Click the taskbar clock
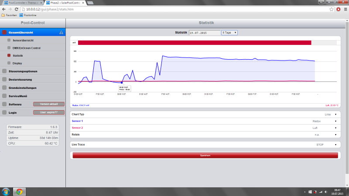 [x=337, y=192]
